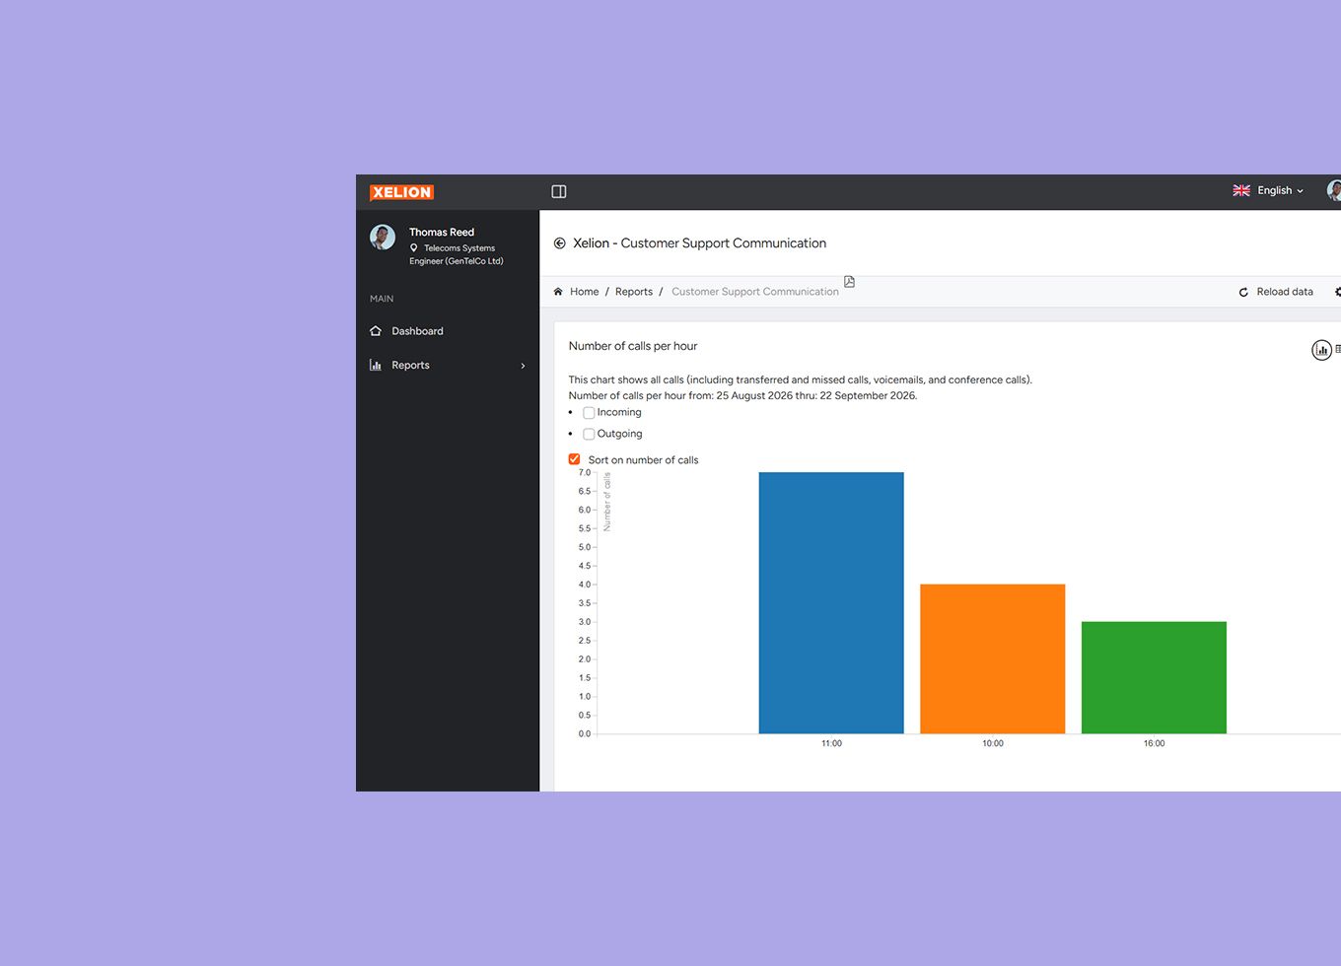This screenshot has width=1341, height=966.
Task: Expand the Reports menu in the sidebar
Action: [448, 366]
